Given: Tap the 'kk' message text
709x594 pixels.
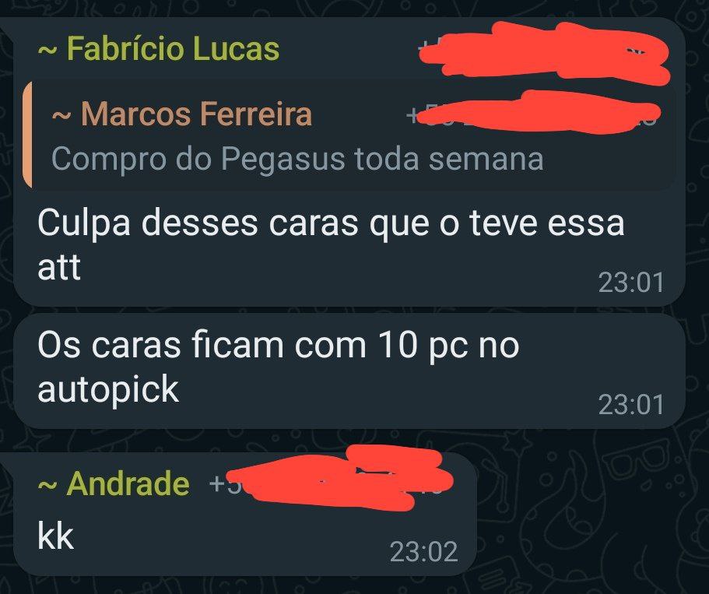Looking at the screenshot, I should pos(55,536).
